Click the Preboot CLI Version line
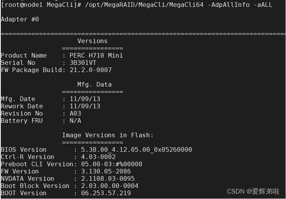286x199 pixels. point(71,164)
